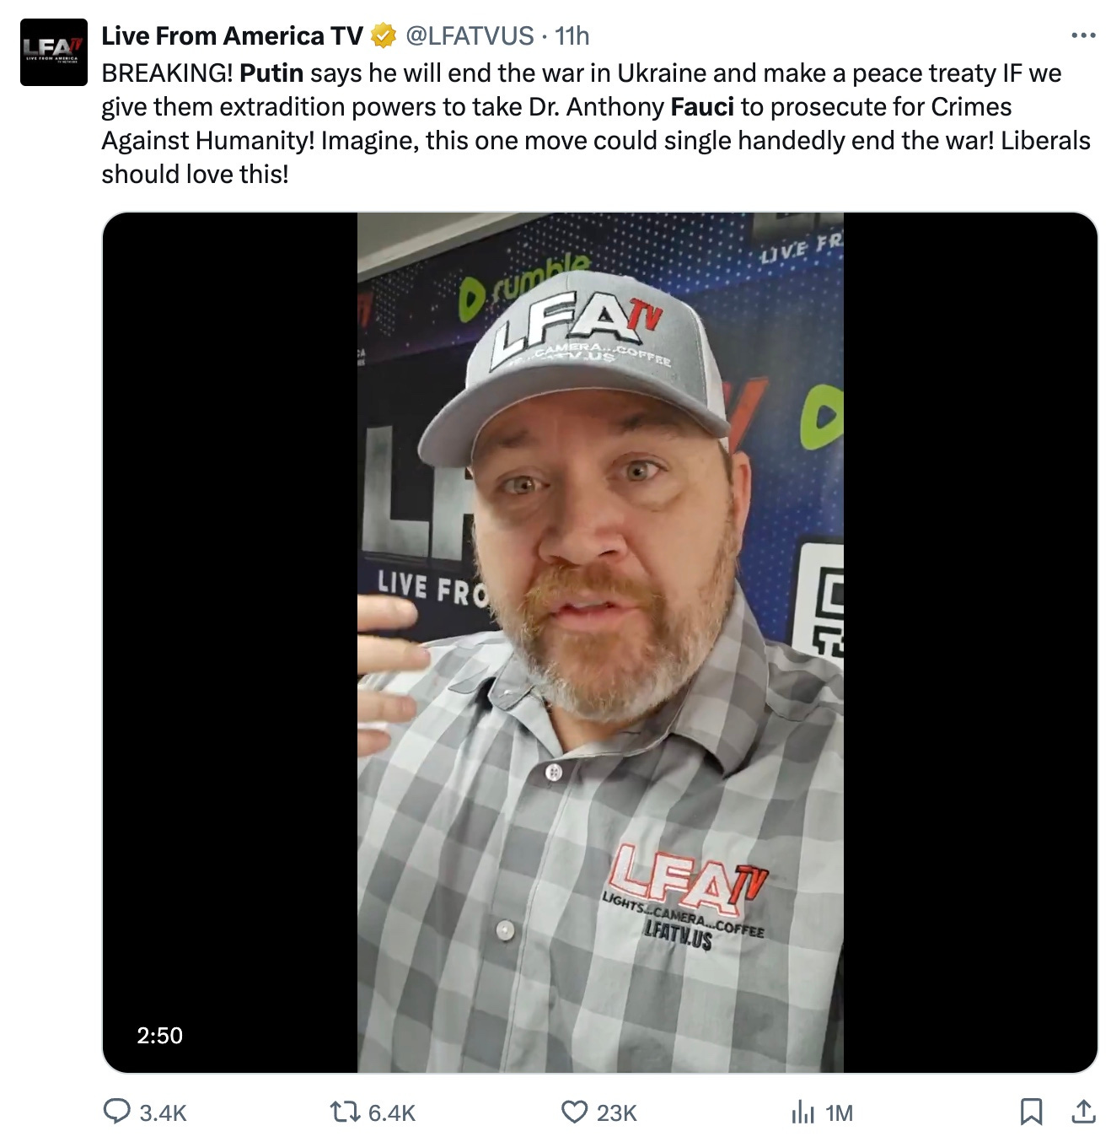Click the repost arrows icon
This screenshot has width=1111, height=1142.
[346, 1112]
